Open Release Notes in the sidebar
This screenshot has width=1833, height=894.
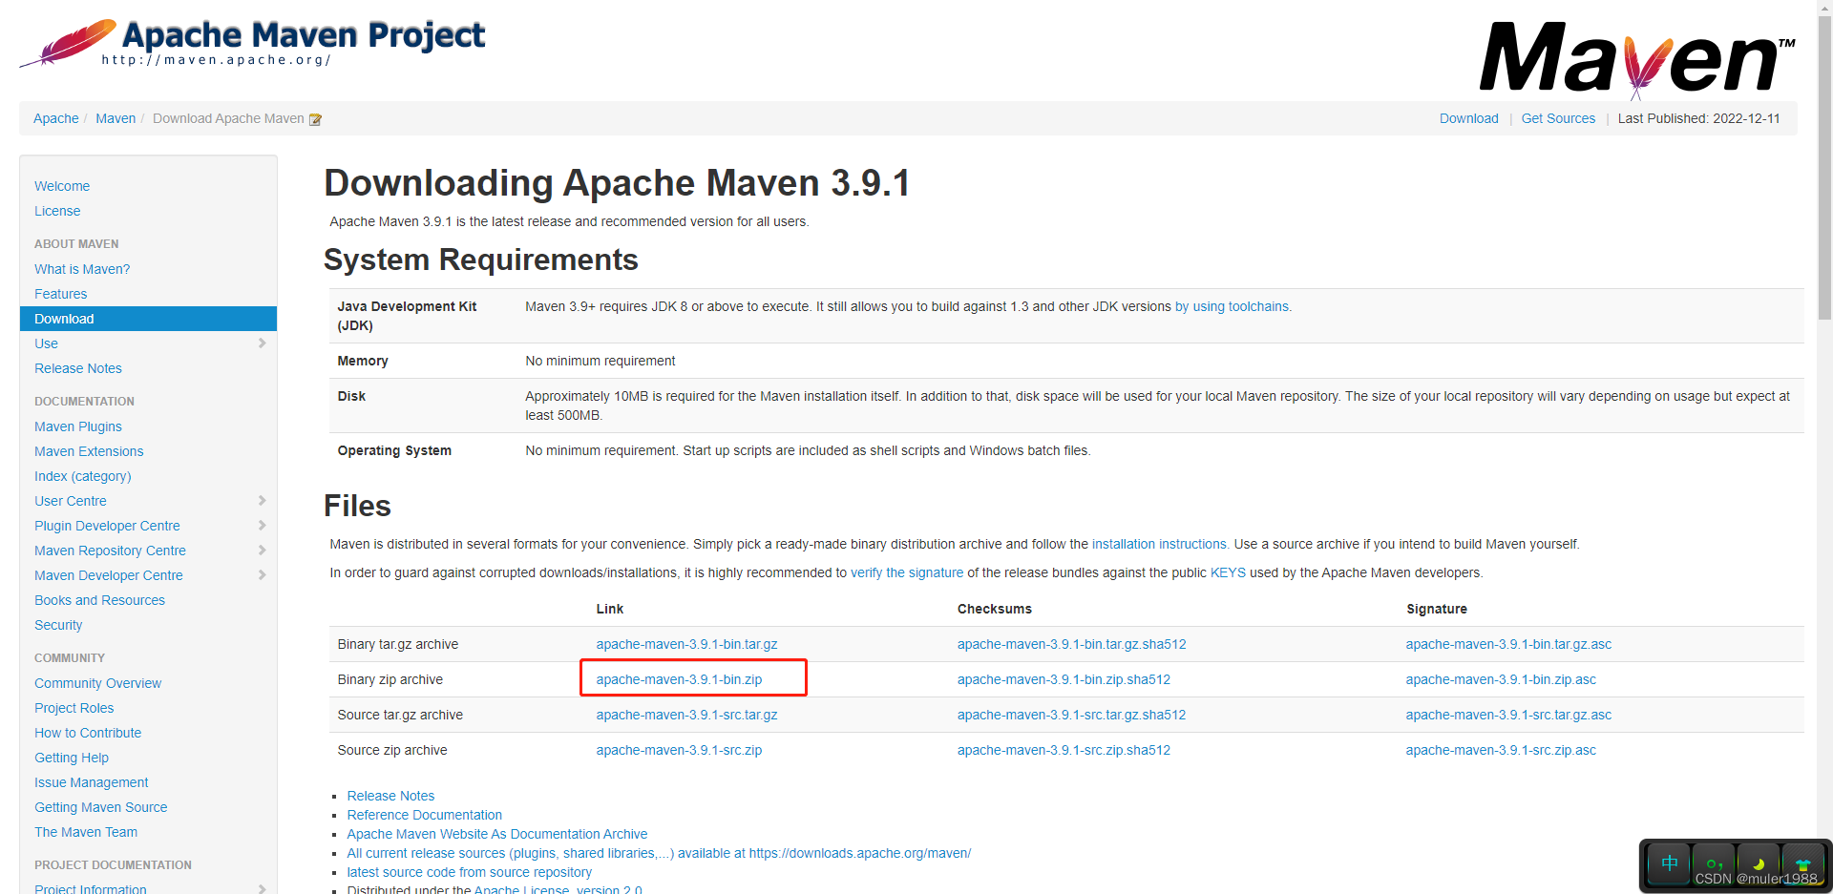click(78, 368)
